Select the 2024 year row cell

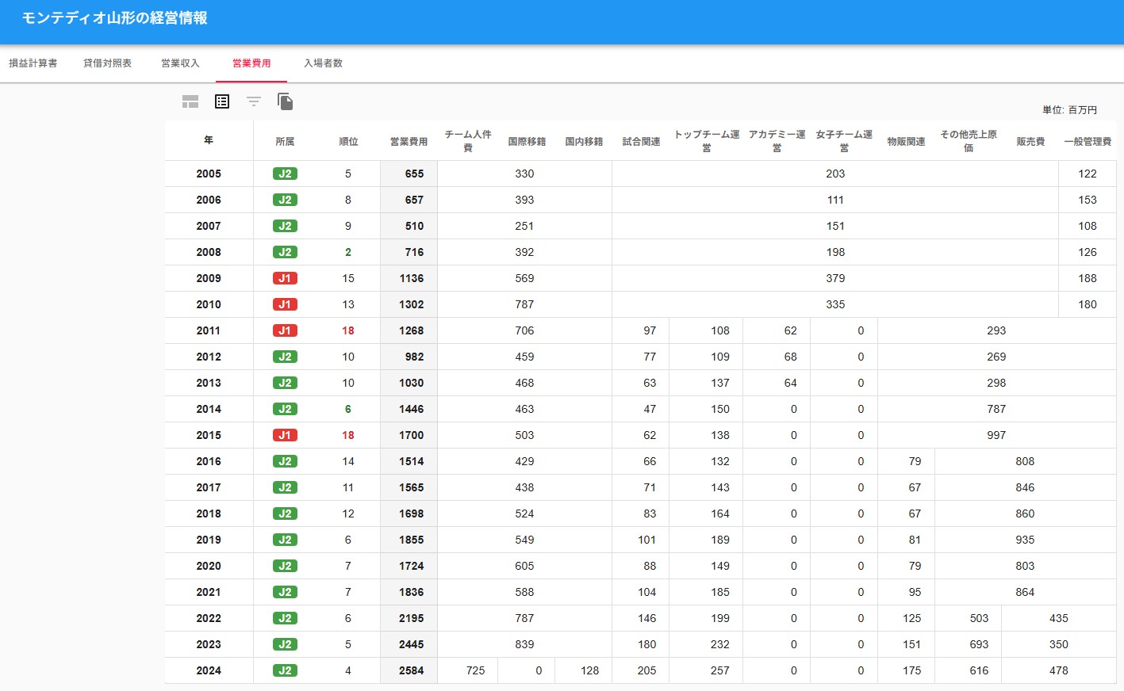[x=209, y=670]
